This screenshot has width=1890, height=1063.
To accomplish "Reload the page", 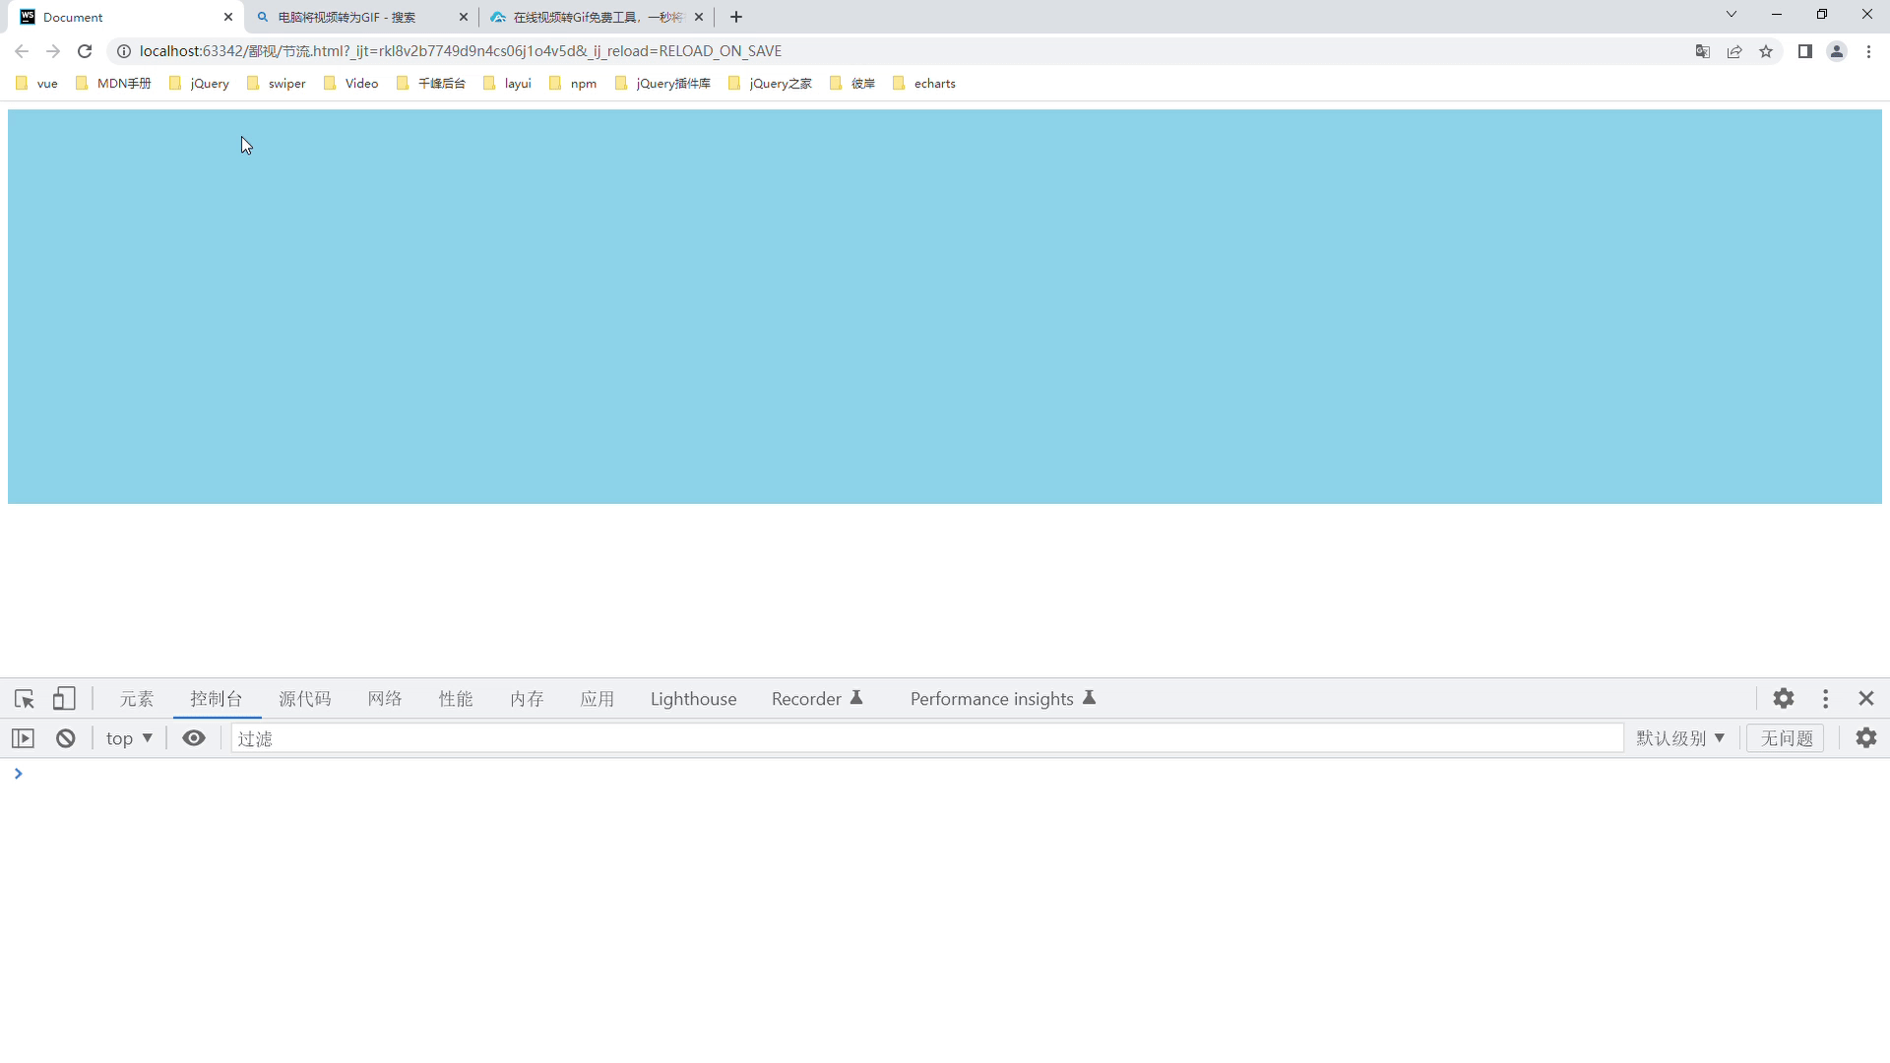I will pyautogui.click(x=85, y=51).
